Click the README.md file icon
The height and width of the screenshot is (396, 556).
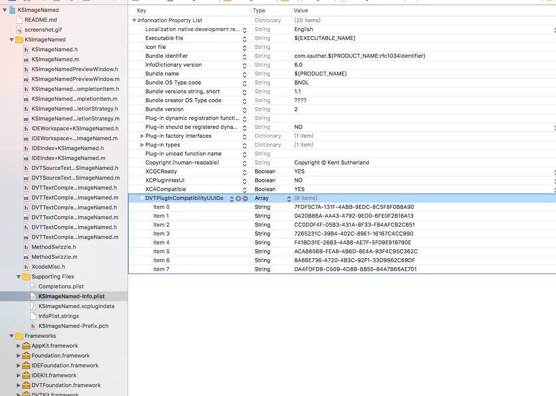(19, 20)
